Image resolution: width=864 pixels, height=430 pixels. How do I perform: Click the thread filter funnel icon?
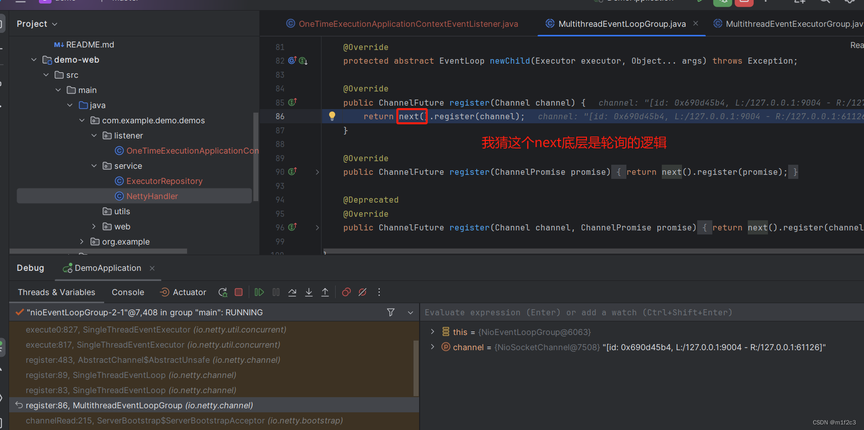(391, 312)
